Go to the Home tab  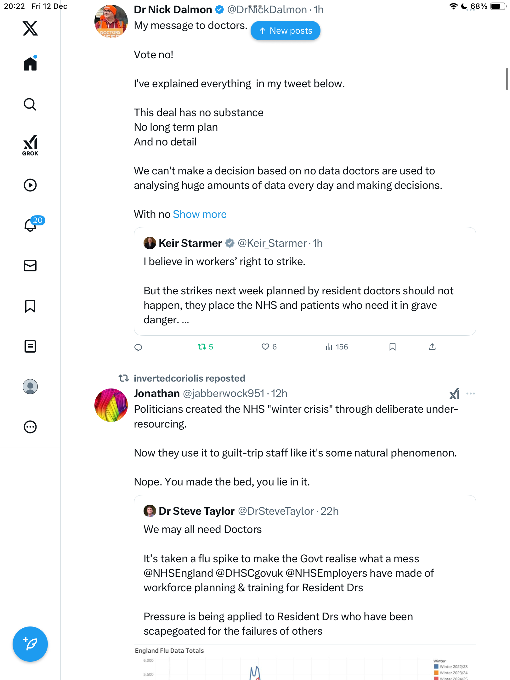[x=30, y=64]
